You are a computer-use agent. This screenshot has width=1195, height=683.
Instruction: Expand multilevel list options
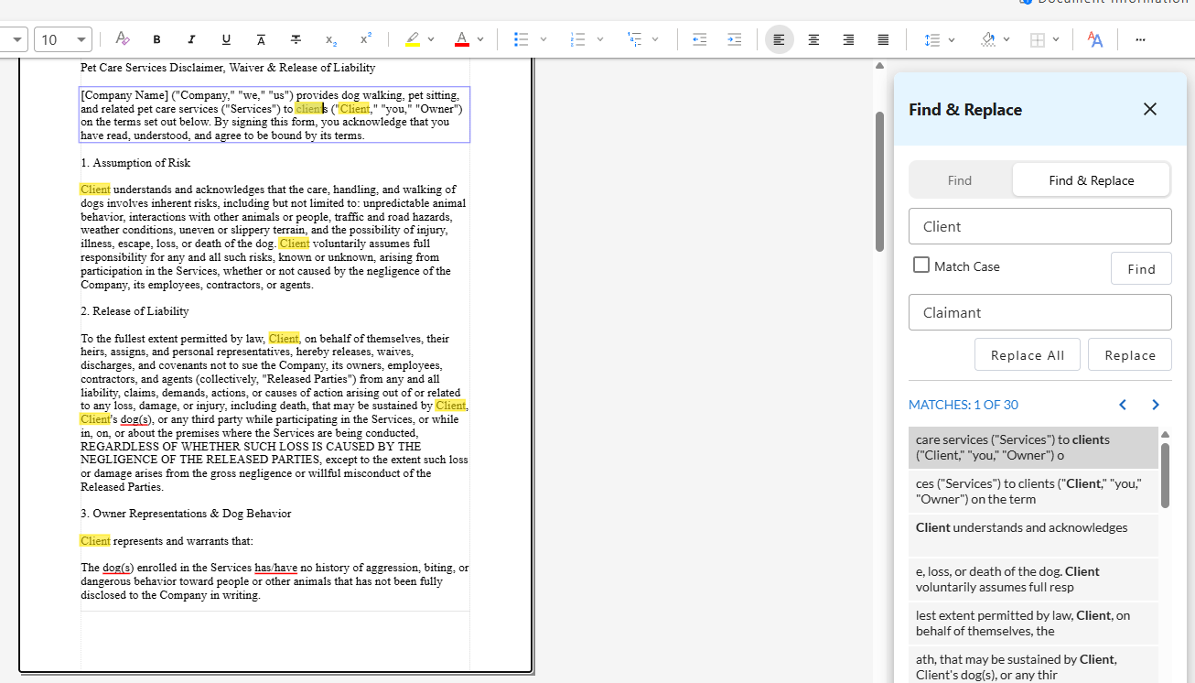click(x=655, y=39)
